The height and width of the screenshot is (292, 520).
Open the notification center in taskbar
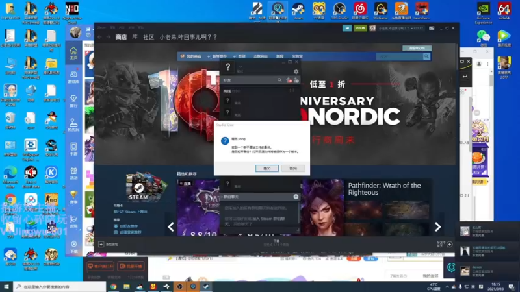click(x=512, y=287)
